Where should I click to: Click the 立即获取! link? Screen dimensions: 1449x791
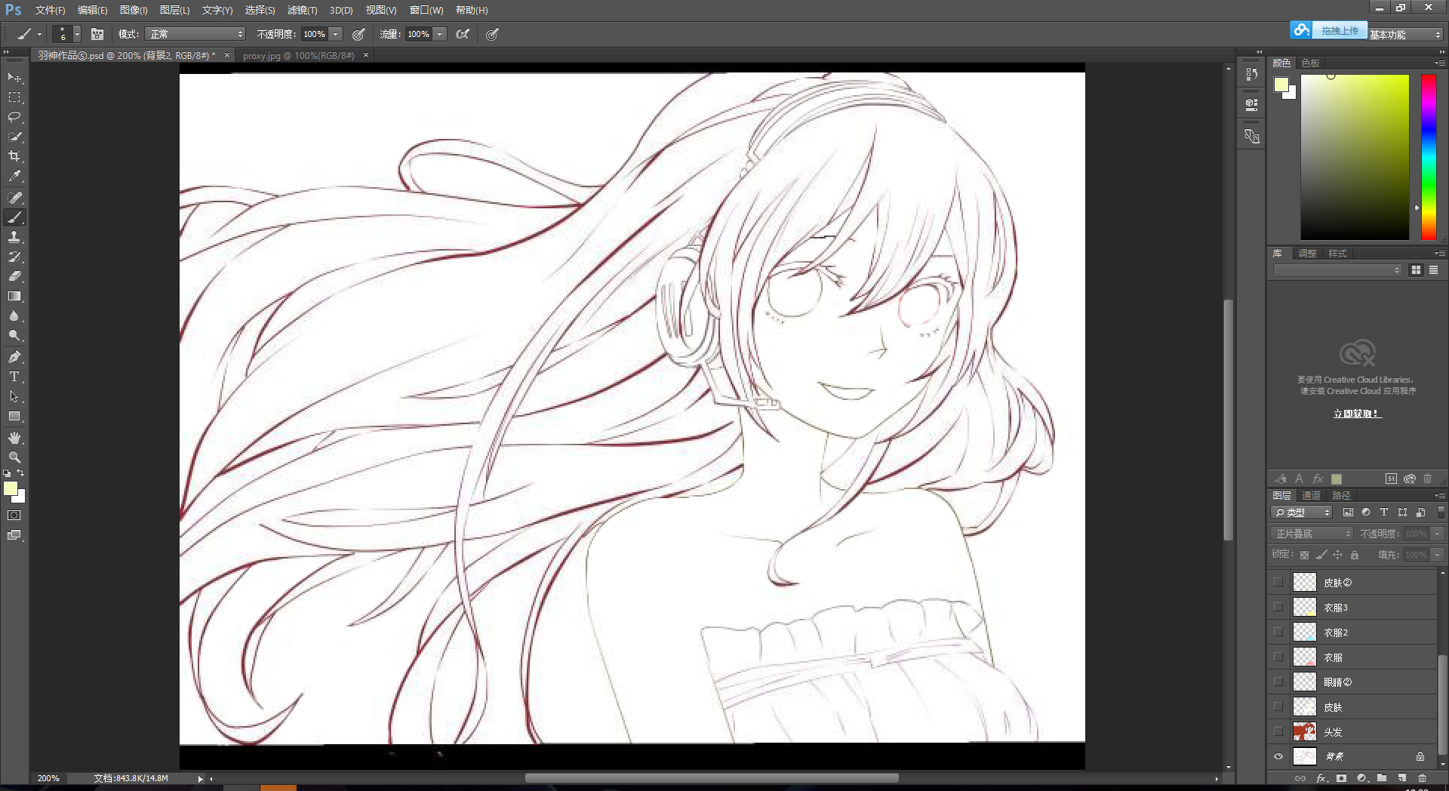[x=1357, y=414]
